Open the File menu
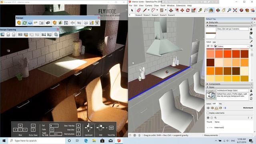Screen dimensions: 256x144 click(130, 6)
